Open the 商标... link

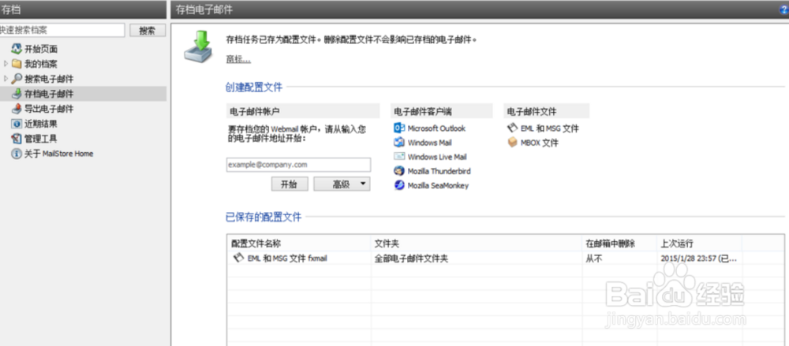238,59
